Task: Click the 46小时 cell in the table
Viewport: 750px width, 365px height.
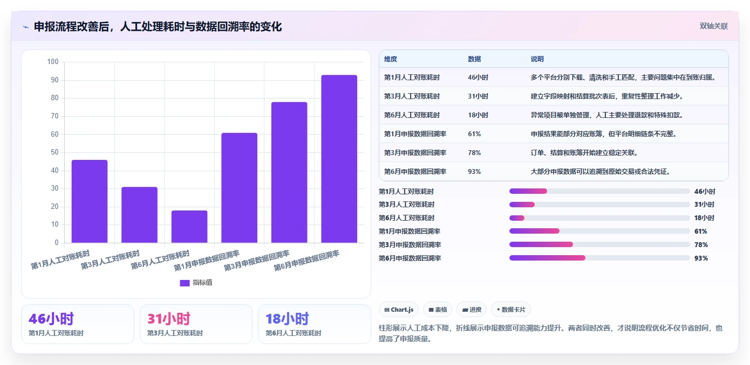Action: tap(478, 78)
